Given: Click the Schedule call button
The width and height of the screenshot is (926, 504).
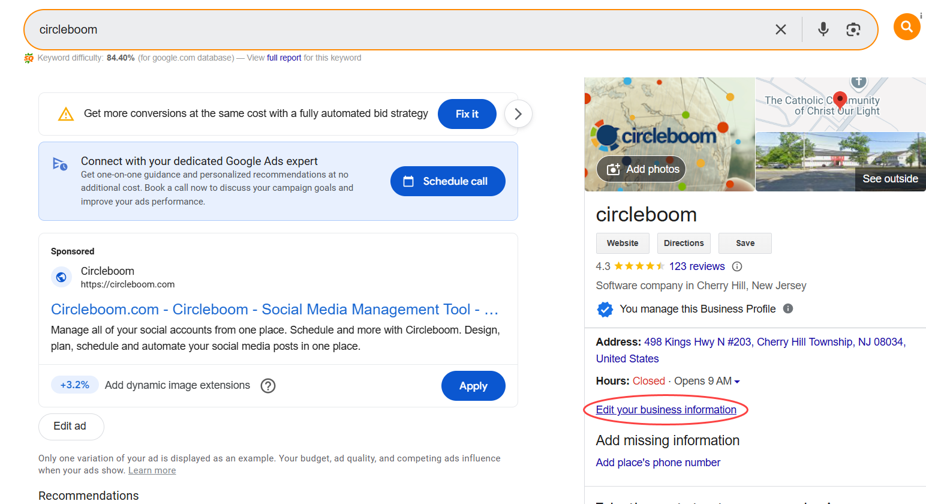Looking at the screenshot, I should (447, 181).
